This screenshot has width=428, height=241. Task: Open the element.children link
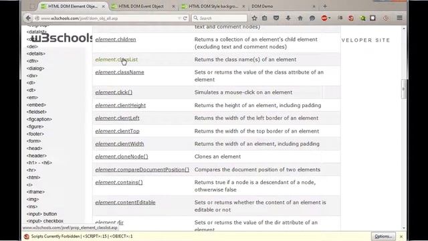[x=116, y=39]
